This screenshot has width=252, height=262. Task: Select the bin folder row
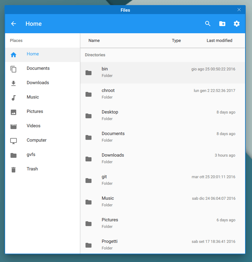point(162,72)
